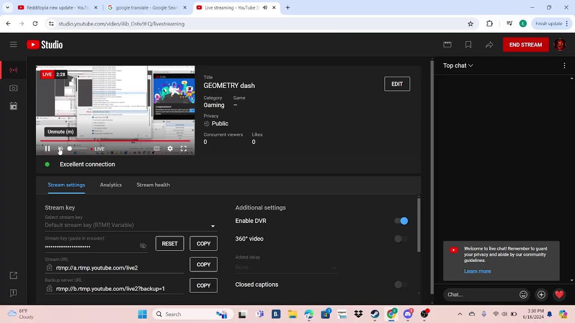Open the create clip icon in header

coord(447,44)
